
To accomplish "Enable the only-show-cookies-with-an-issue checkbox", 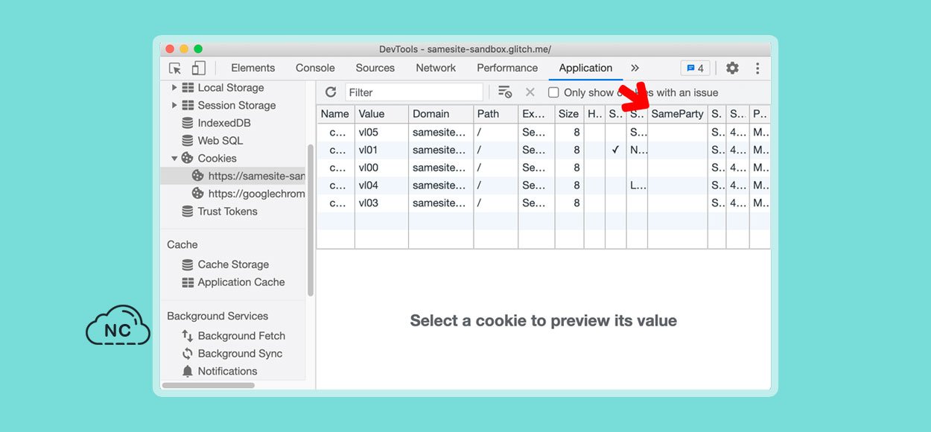I will pos(553,92).
